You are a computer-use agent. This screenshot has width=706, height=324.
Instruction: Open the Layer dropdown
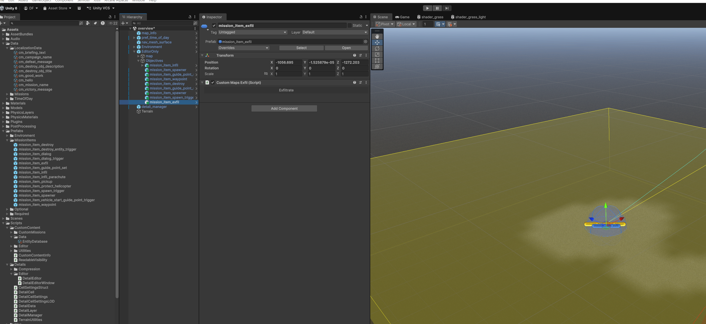[334, 32]
